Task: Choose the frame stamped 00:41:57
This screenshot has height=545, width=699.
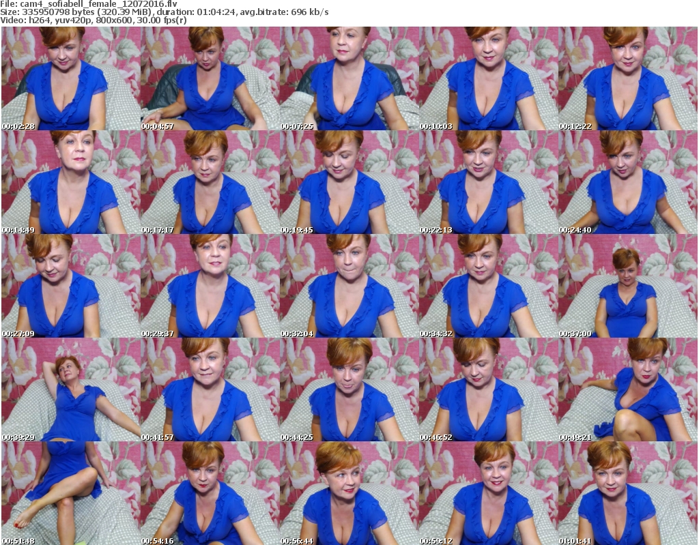Action: [210, 389]
